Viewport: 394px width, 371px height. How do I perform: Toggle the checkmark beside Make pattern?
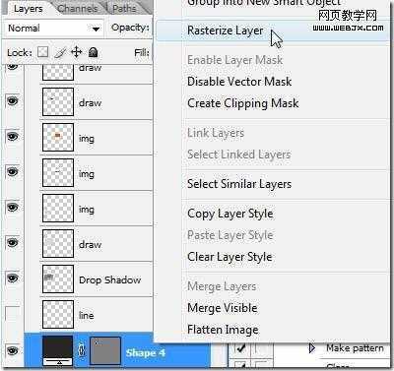click(x=240, y=348)
